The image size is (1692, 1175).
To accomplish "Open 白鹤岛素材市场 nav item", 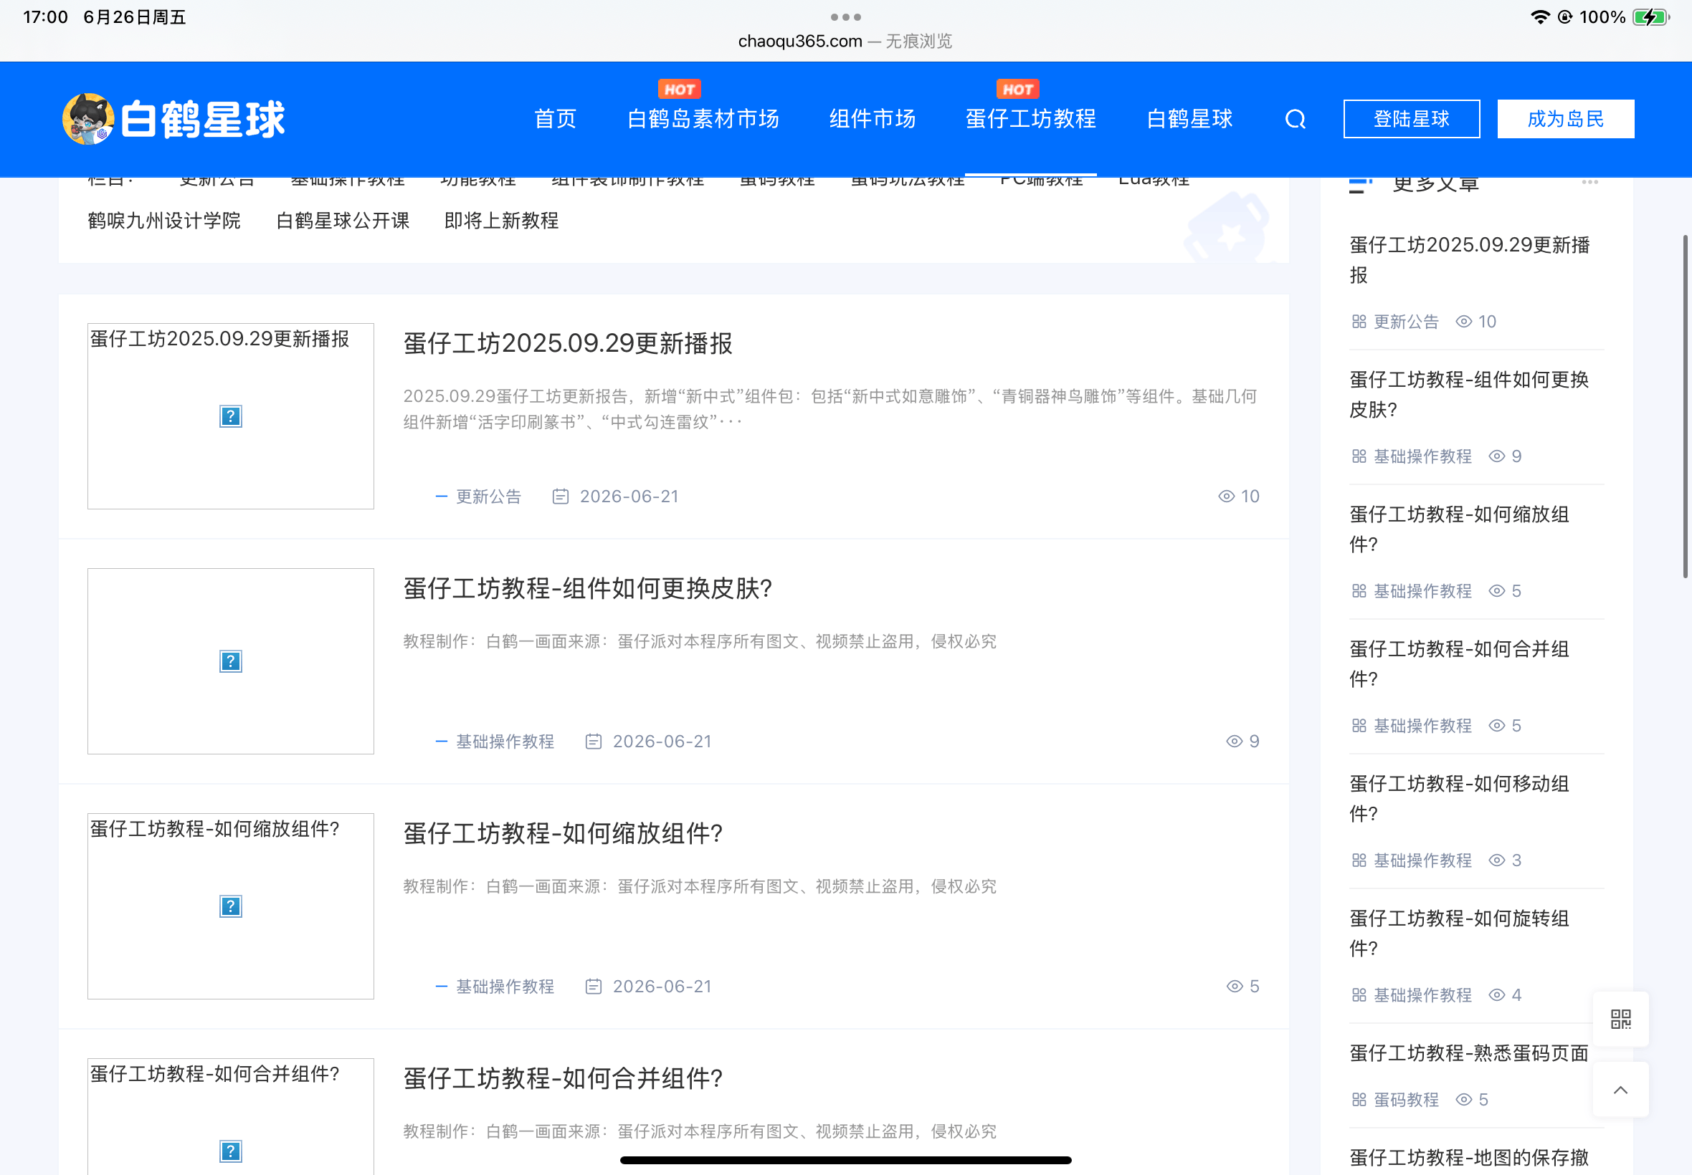I will pos(703,119).
